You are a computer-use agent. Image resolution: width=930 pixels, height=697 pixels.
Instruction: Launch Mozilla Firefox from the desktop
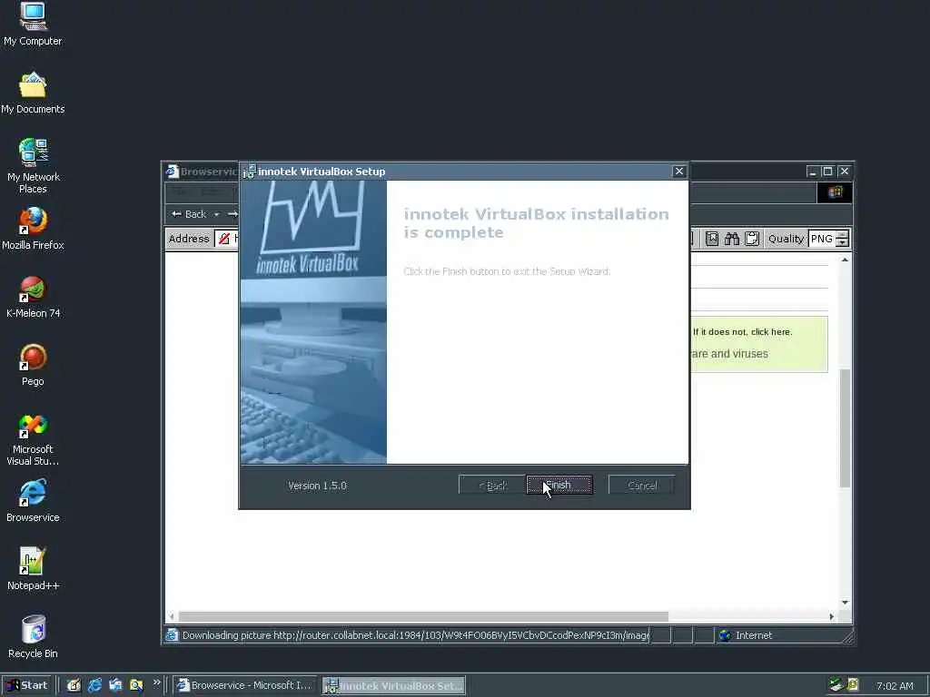click(33, 230)
